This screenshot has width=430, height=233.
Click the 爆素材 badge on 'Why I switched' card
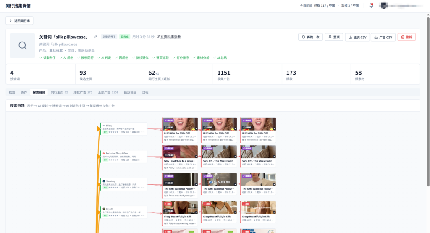169,148
